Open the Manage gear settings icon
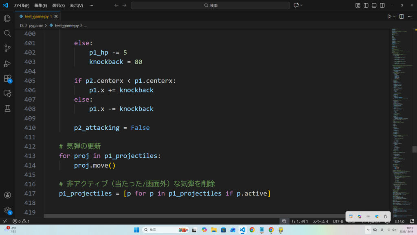Viewport: 417px width, 235px height. coord(7,210)
